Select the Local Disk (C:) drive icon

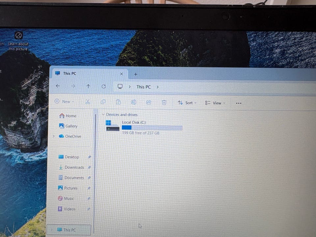click(113, 126)
